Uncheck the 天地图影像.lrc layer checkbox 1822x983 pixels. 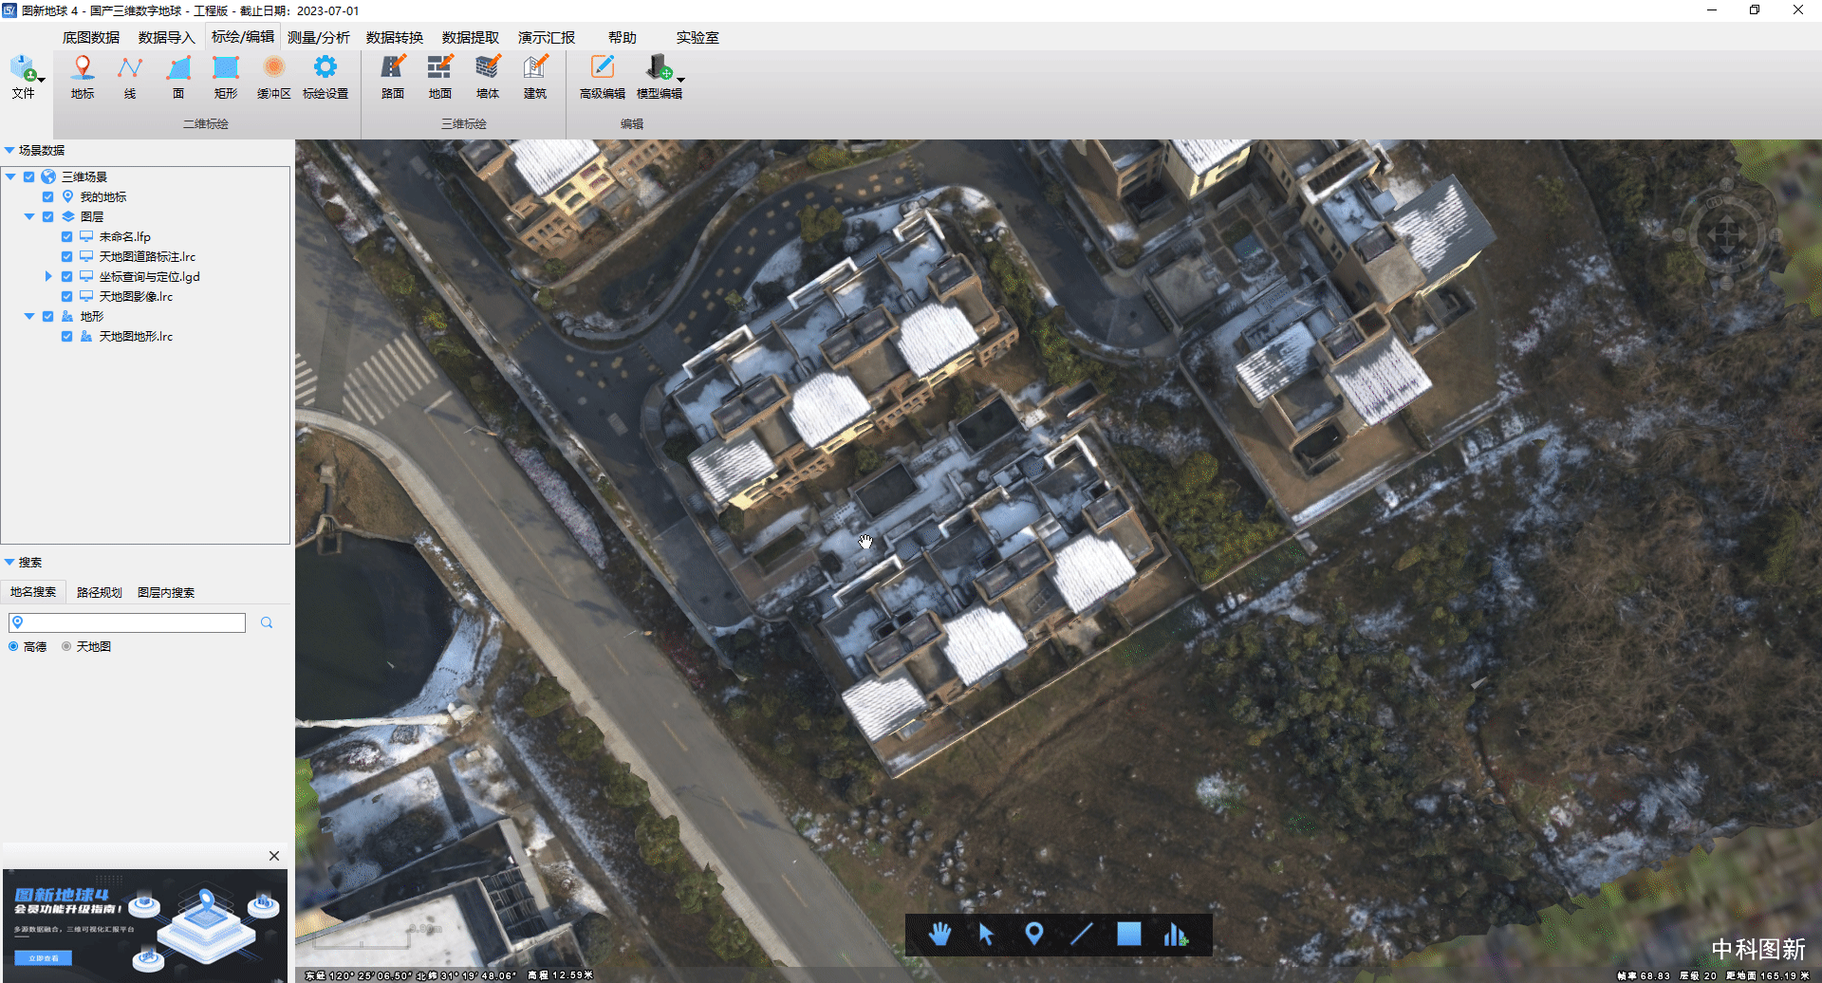[x=66, y=297]
